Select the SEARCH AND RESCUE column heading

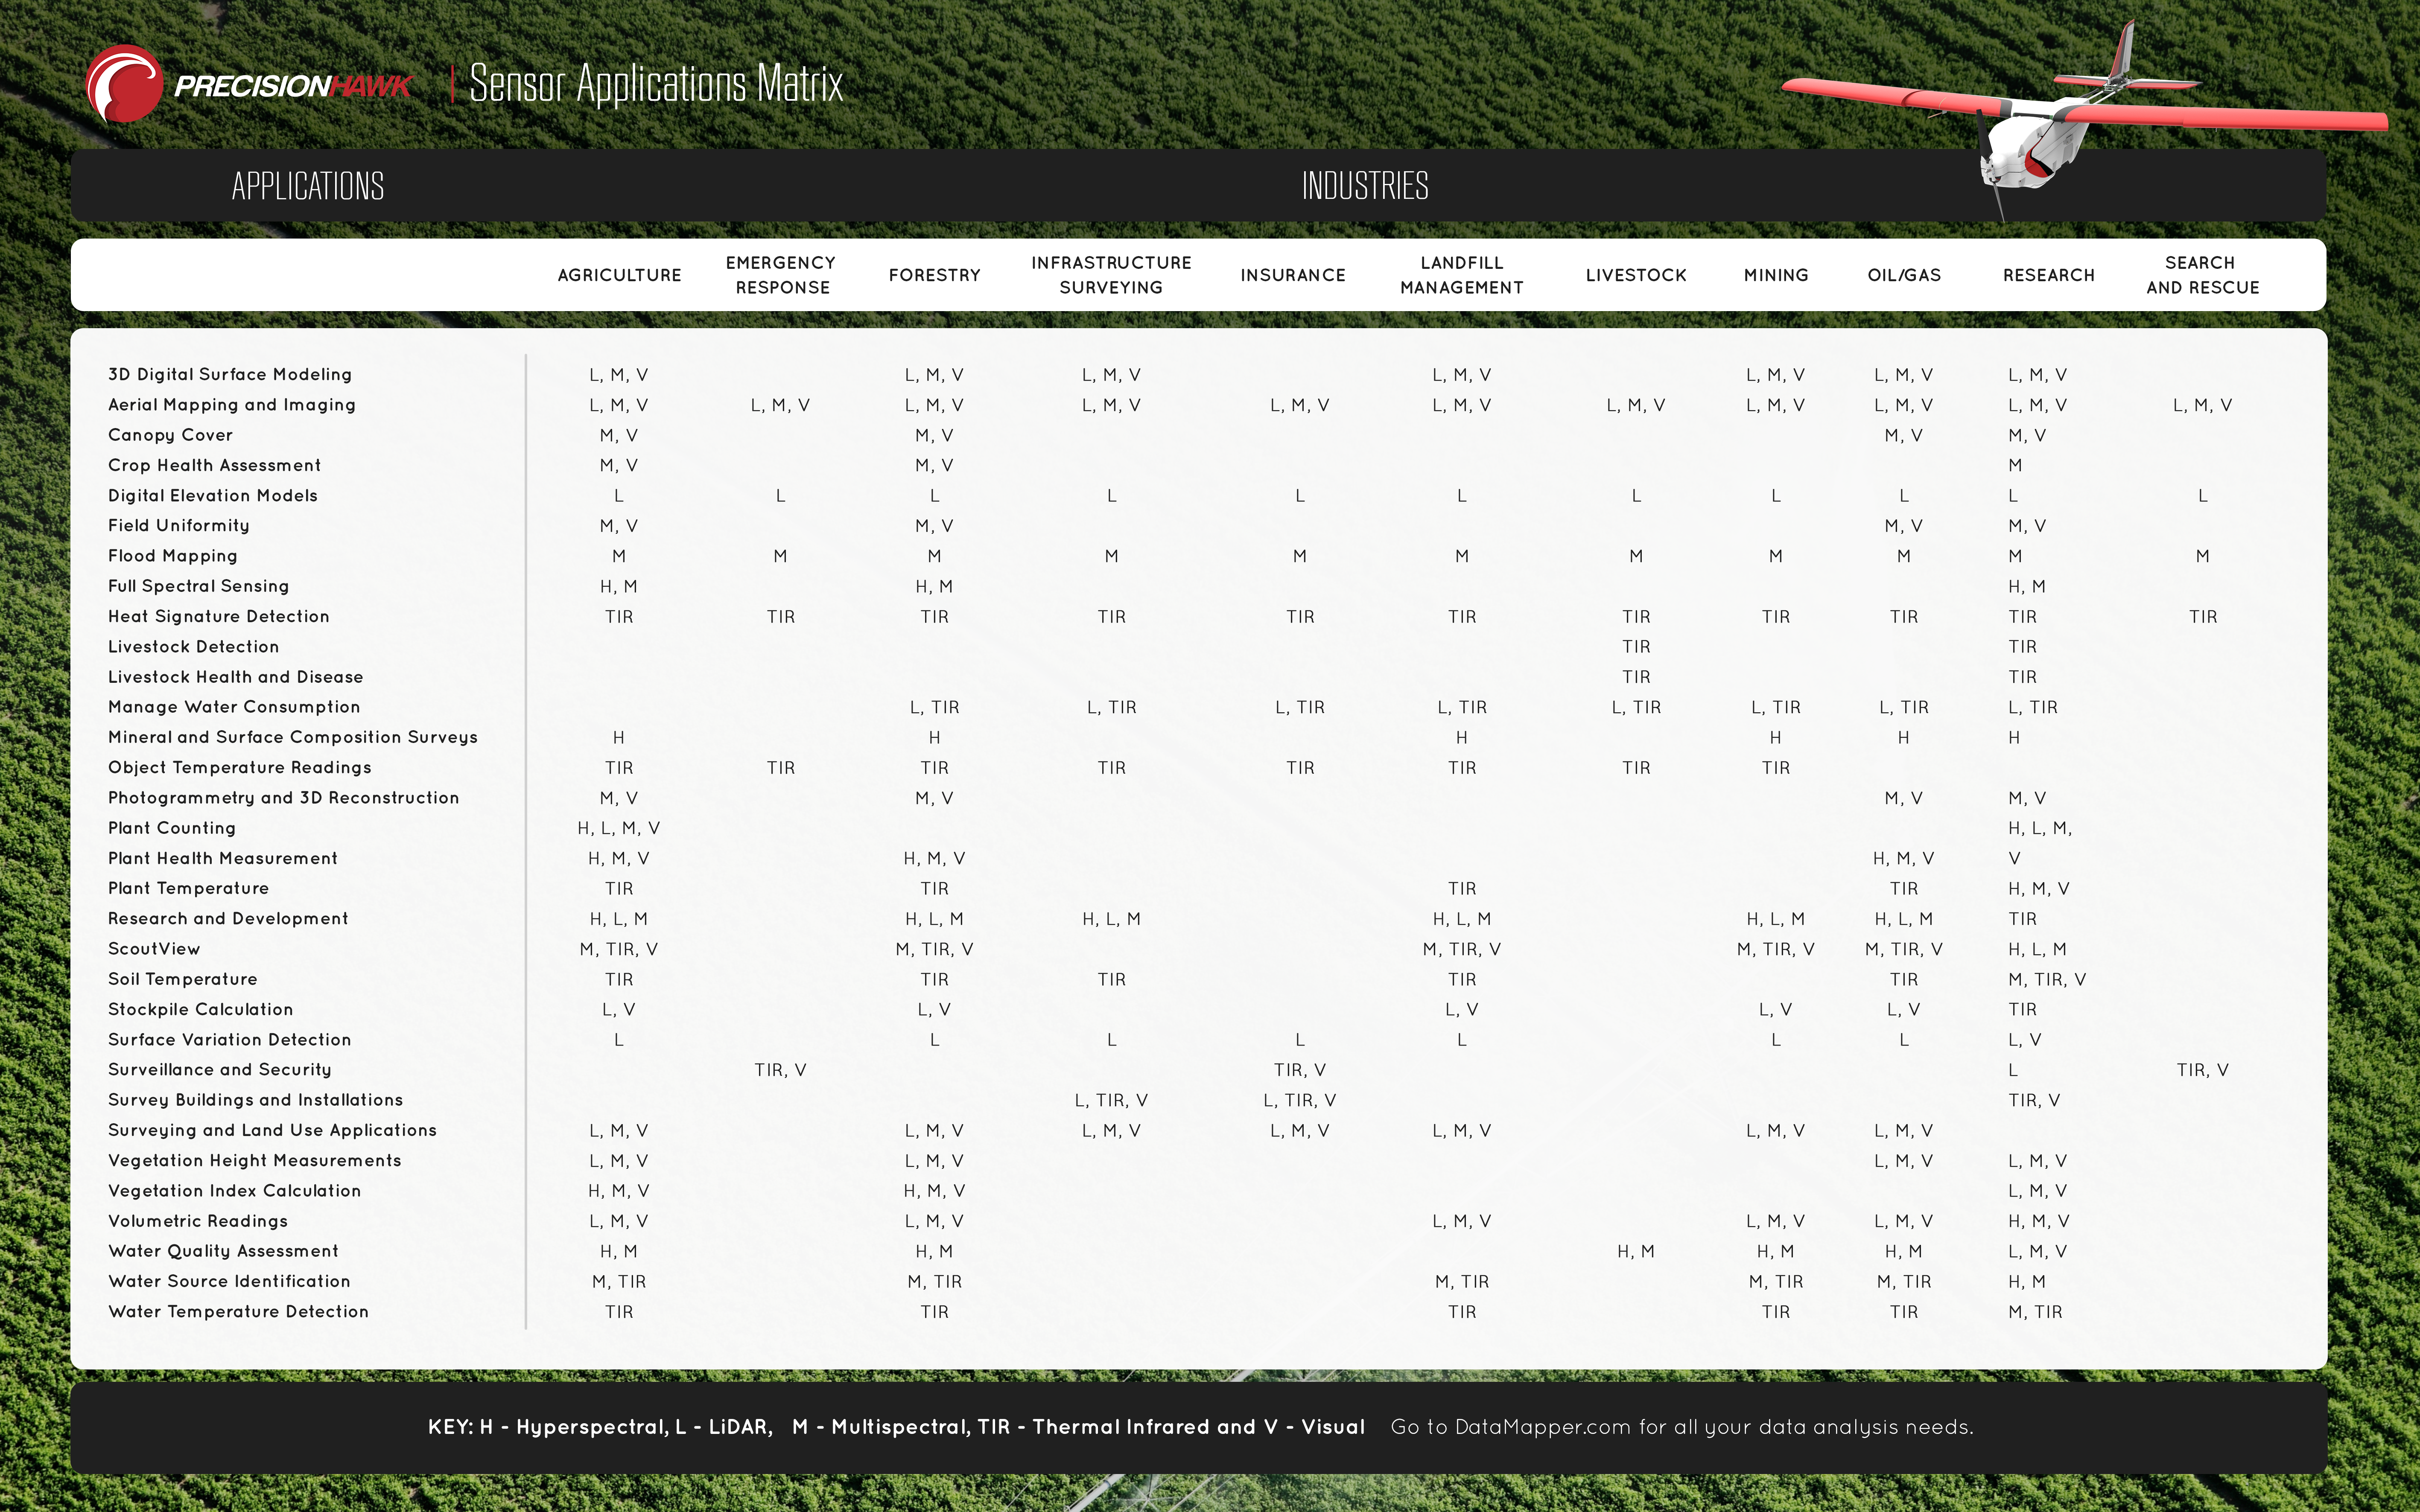2203,275
